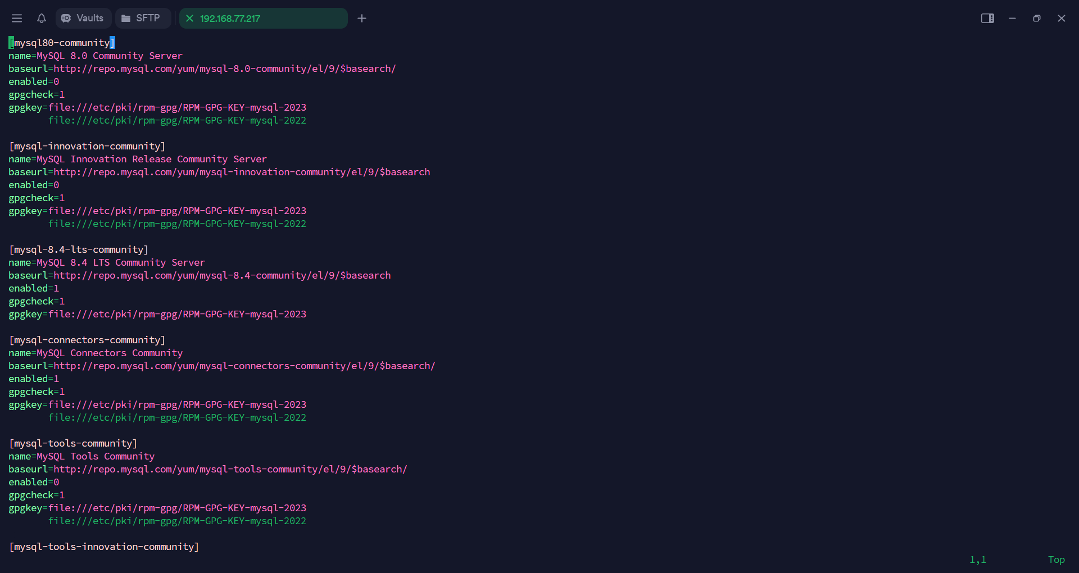Viewport: 1079px width, 573px height.
Task: Click the 1,1 cursor position indicator
Action: click(977, 560)
